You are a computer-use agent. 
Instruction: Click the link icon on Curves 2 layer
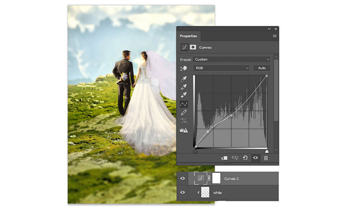(209, 178)
